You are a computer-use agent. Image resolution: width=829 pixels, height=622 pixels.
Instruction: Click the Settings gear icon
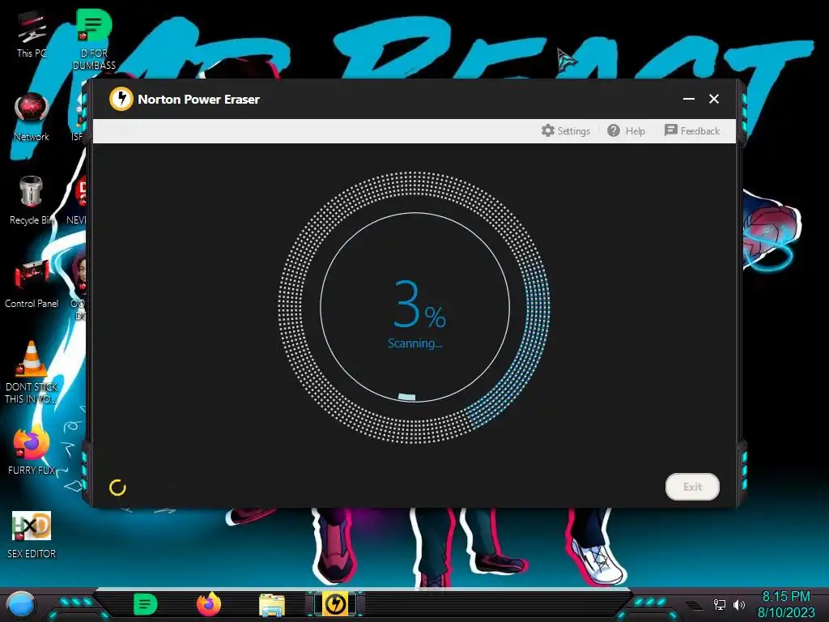pos(548,130)
